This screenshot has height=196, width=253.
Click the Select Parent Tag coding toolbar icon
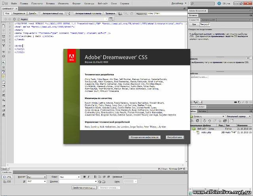[x=4, y=52]
